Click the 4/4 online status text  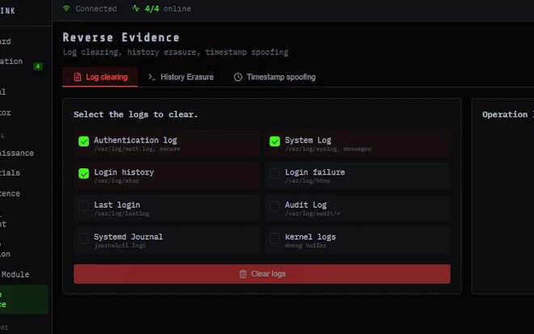[167, 9]
